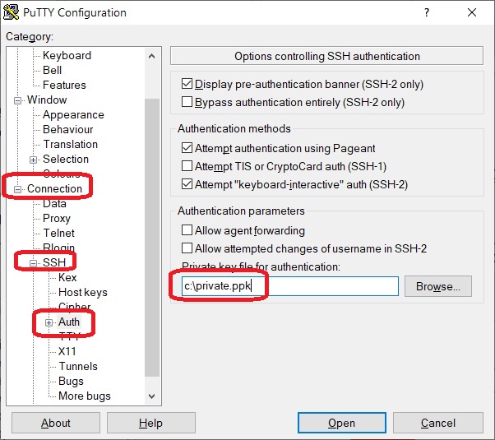Select Translation in the category tree
Viewport: 495px width, 440px height.
pyautogui.click(x=71, y=145)
